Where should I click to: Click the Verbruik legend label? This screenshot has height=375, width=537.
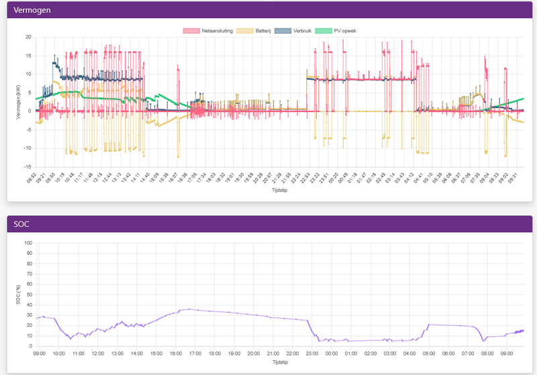pos(303,31)
